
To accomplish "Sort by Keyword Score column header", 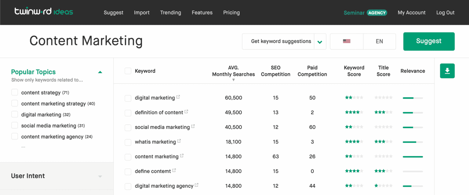I will point(354,71).
